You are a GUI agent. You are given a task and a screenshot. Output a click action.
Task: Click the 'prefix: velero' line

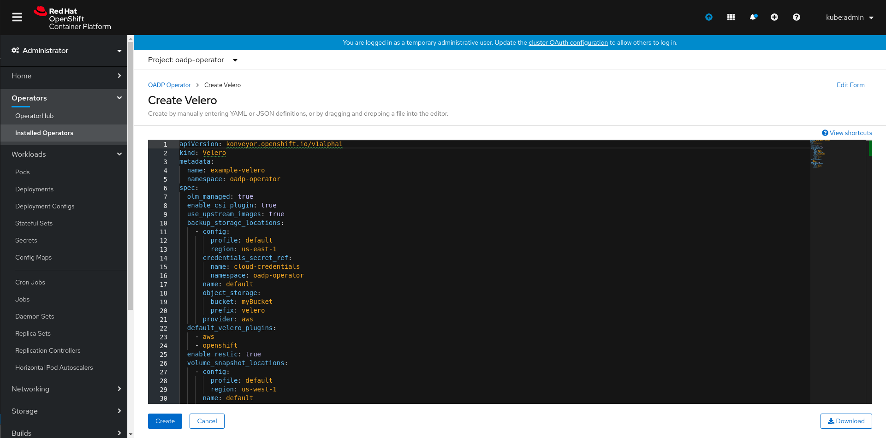click(x=238, y=311)
